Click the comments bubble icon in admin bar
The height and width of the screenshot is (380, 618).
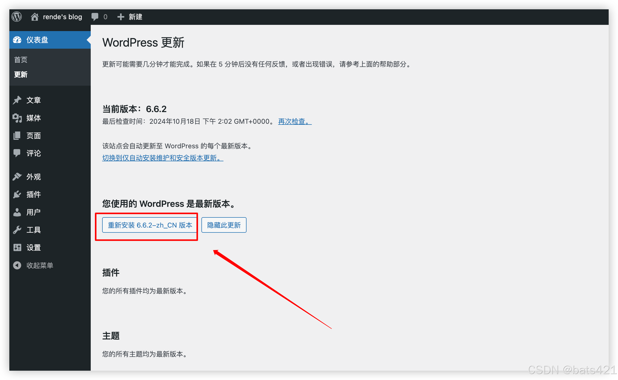click(95, 17)
